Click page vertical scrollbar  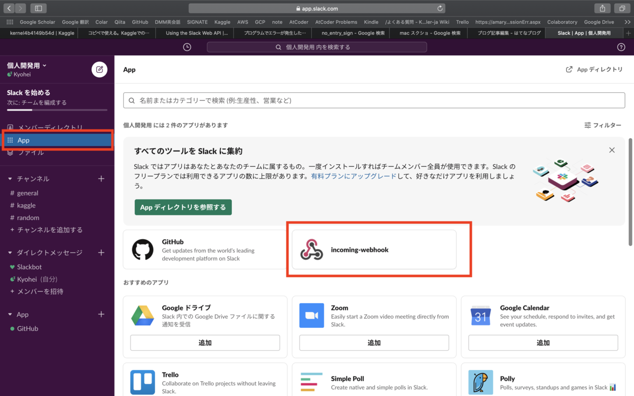630,192
